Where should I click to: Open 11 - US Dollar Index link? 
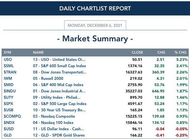[x=59, y=129]
